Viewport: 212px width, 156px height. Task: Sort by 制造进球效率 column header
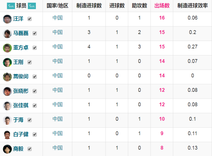coord(193,6)
